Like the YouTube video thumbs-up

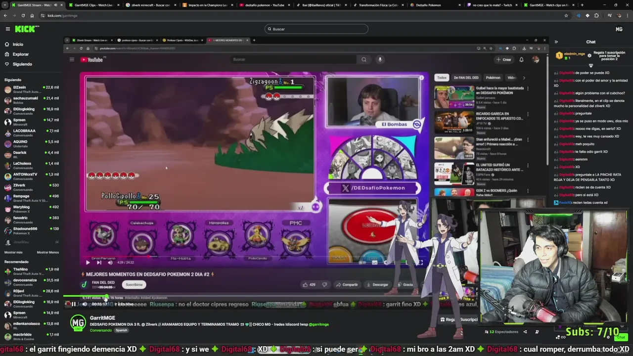[x=308, y=285]
